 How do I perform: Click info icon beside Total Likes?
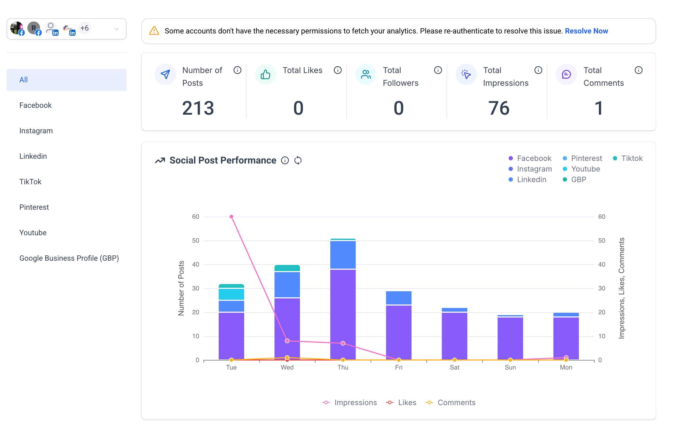coord(337,70)
